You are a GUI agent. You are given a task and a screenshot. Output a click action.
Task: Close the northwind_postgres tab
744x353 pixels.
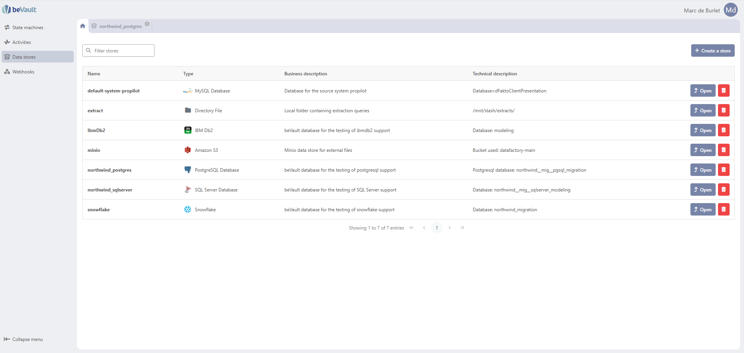coord(147,24)
